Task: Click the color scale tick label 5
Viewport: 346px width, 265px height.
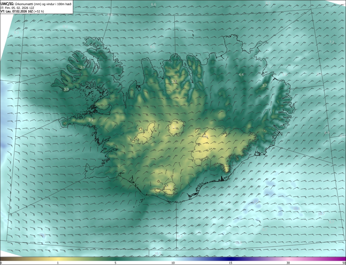Action: pos(115,263)
